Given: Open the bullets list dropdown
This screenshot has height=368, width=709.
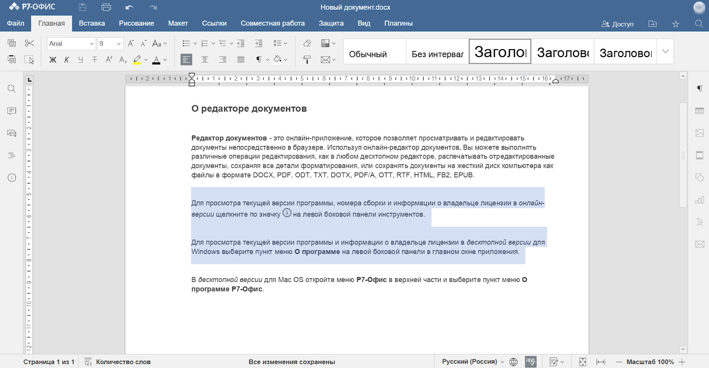Looking at the screenshot, I should click(x=195, y=43).
